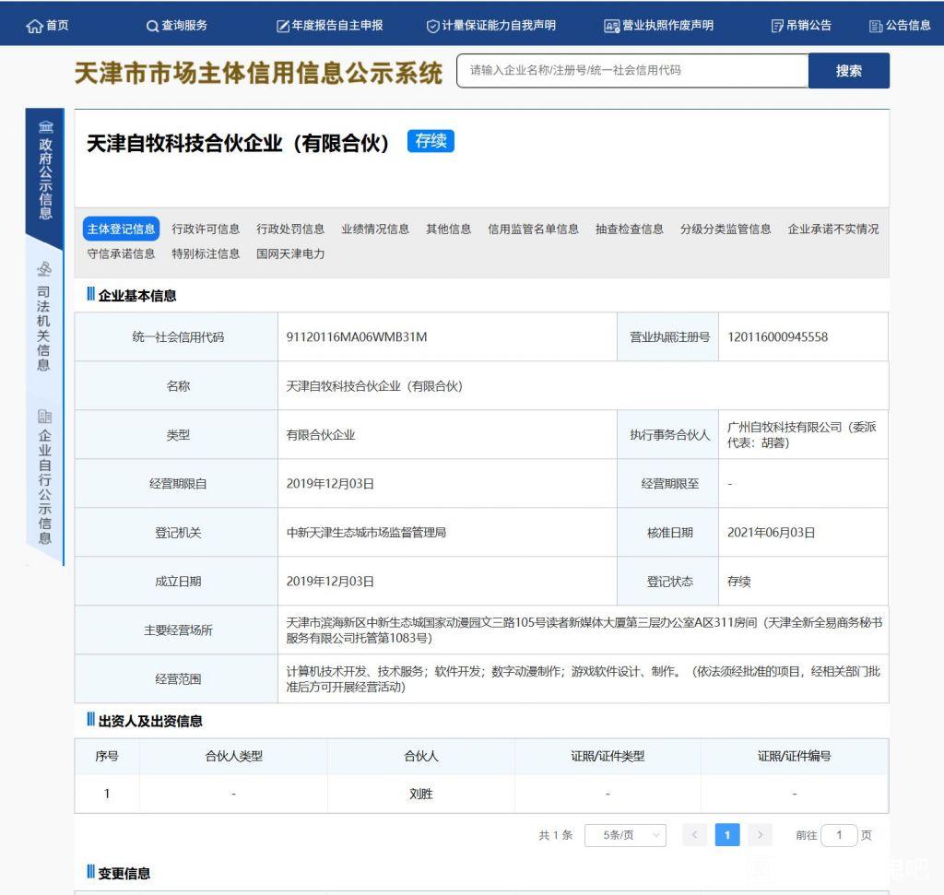Select page 1 in pagination
The image size is (944, 895).
pos(727,835)
